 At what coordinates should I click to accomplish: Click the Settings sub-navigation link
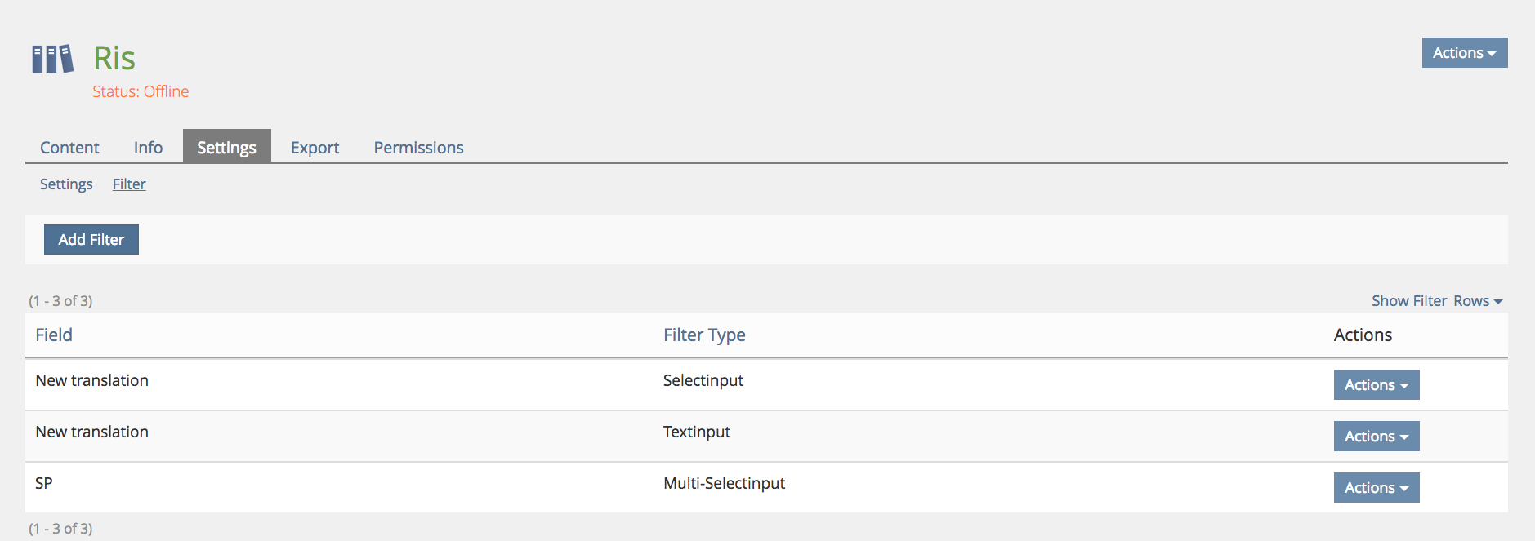pos(66,184)
